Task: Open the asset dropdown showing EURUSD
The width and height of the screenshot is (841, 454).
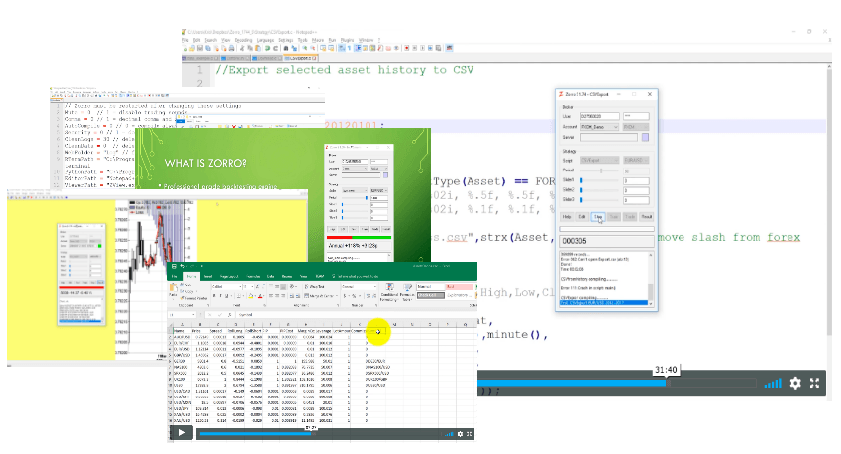Action: point(636,160)
